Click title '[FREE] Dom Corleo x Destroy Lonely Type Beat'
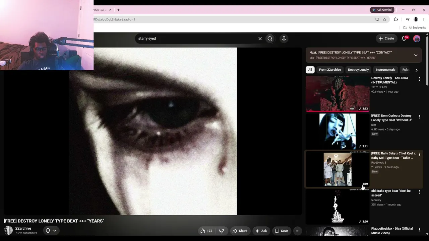The image size is (429, 241). pyautogui.click(x=391, y=118)
